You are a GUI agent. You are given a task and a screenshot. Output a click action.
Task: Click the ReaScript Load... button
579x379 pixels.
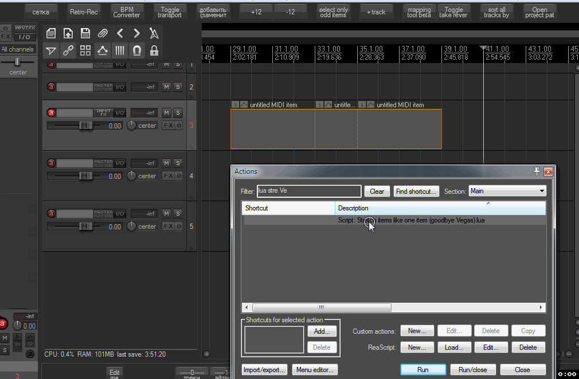(x=454, y=347)
